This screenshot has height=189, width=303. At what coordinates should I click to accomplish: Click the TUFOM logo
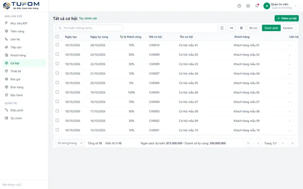(21, 6)
